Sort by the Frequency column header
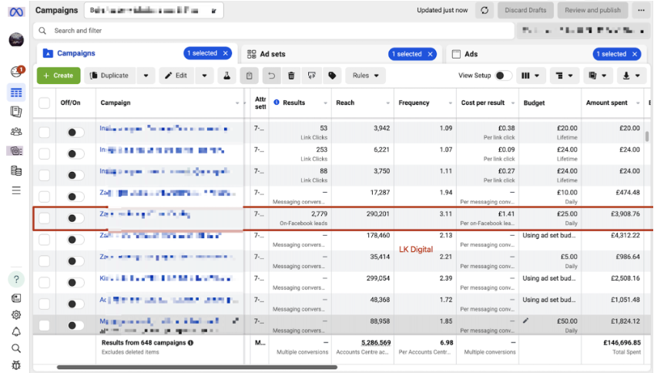 click(x=414, y=102)
